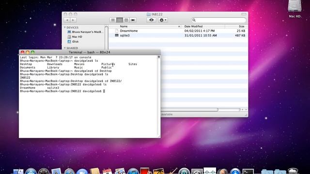Viewport: 310px width, 174px height.
Task: Select iDisk in the Finder sidebar
Action: tap(73, 42)
